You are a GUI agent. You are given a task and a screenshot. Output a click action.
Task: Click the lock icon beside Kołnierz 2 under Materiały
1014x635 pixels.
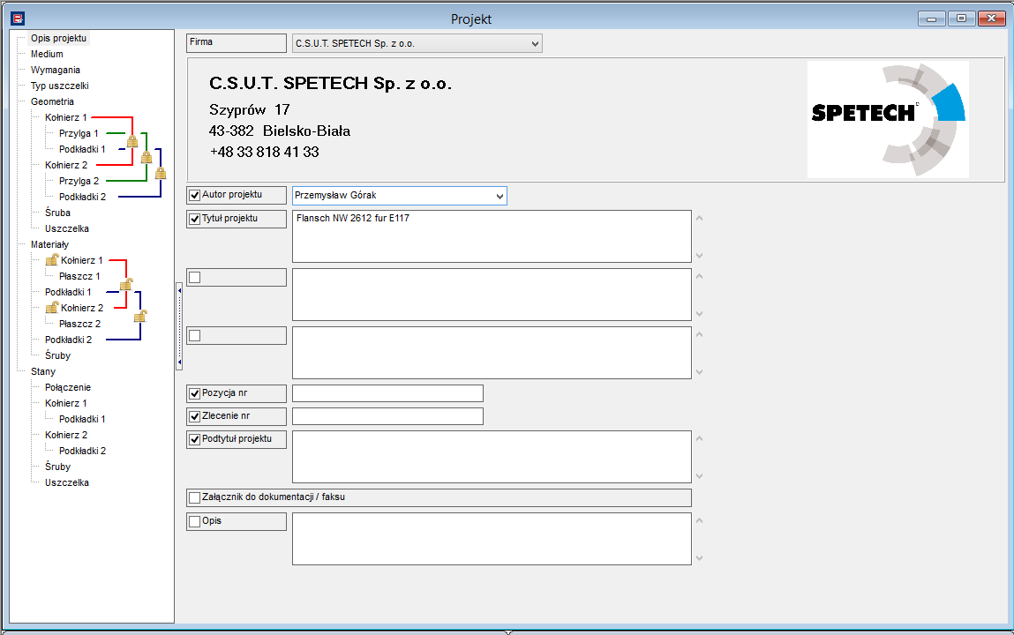click(52, 308)
